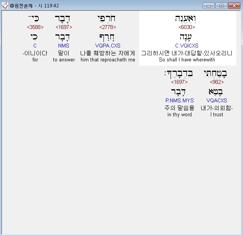Screen dimensions: 243x236
Task: Click the grammar code P.NMS.MYS
Action: pyautogui.click(x=179, y=100)
